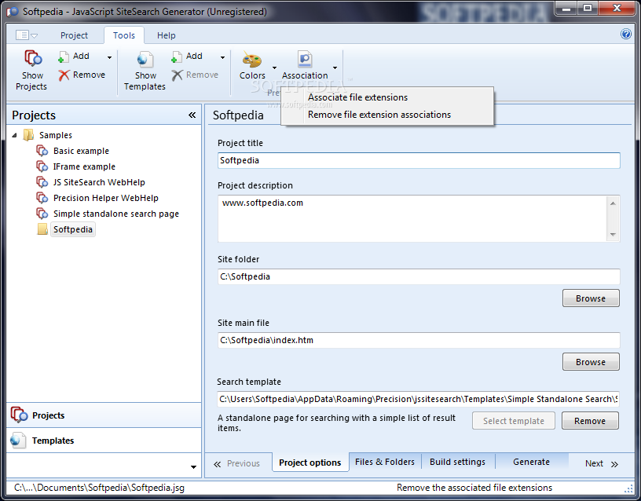
Task: Click the Project title input field
Action: (419, 160)
